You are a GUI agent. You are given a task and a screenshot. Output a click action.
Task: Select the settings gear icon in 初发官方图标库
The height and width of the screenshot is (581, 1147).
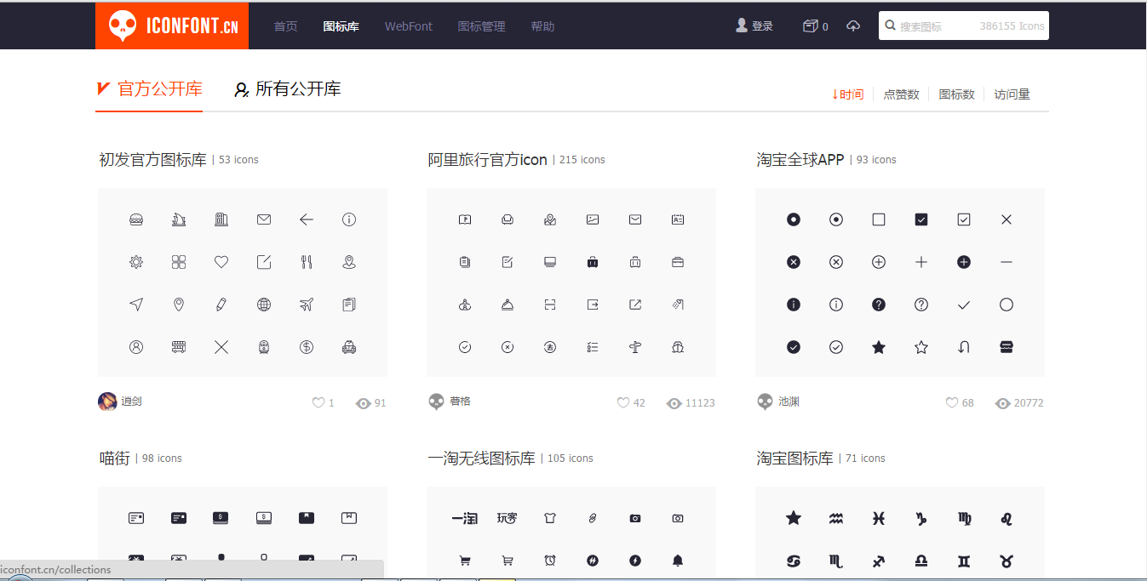point(136,262)
